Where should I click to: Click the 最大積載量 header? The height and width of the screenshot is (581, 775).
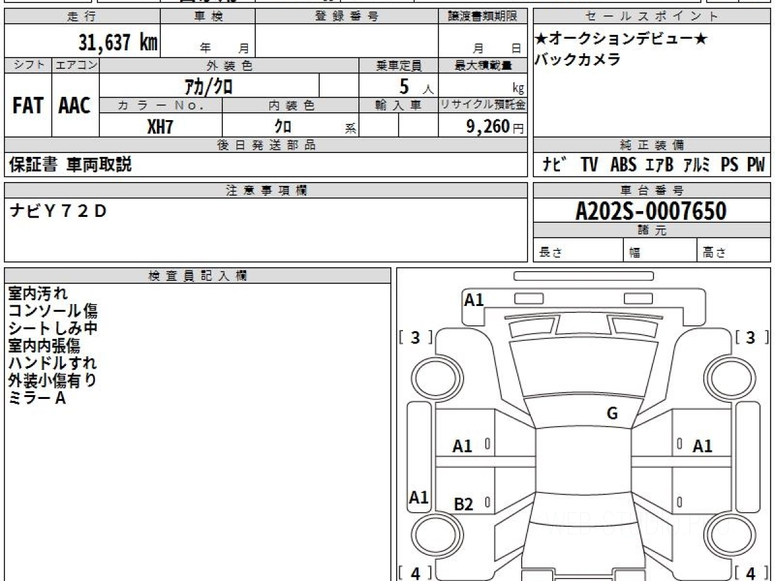pos(482,65)
